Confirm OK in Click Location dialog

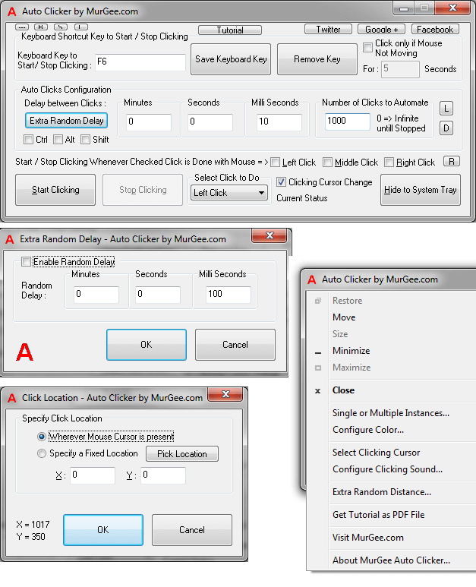click(x=103, y=530)
